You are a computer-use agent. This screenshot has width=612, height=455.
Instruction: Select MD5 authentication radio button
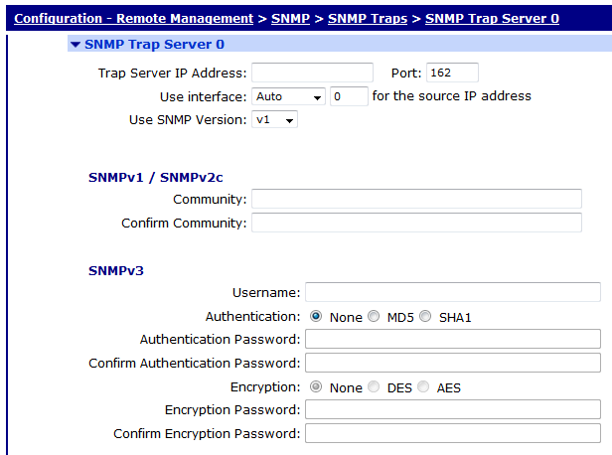click(x=374, y=317)
